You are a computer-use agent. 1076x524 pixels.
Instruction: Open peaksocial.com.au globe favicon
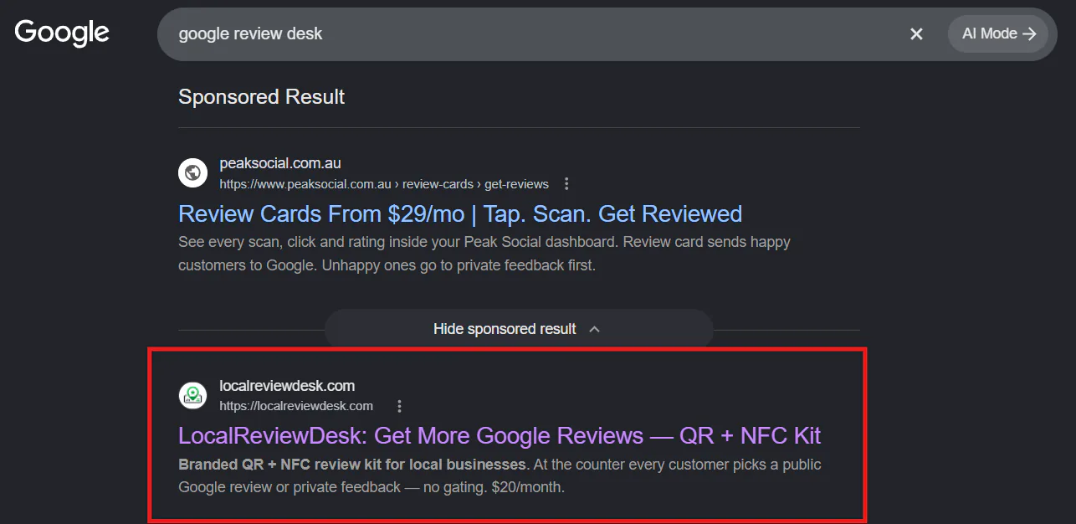[x=192, y=173]
